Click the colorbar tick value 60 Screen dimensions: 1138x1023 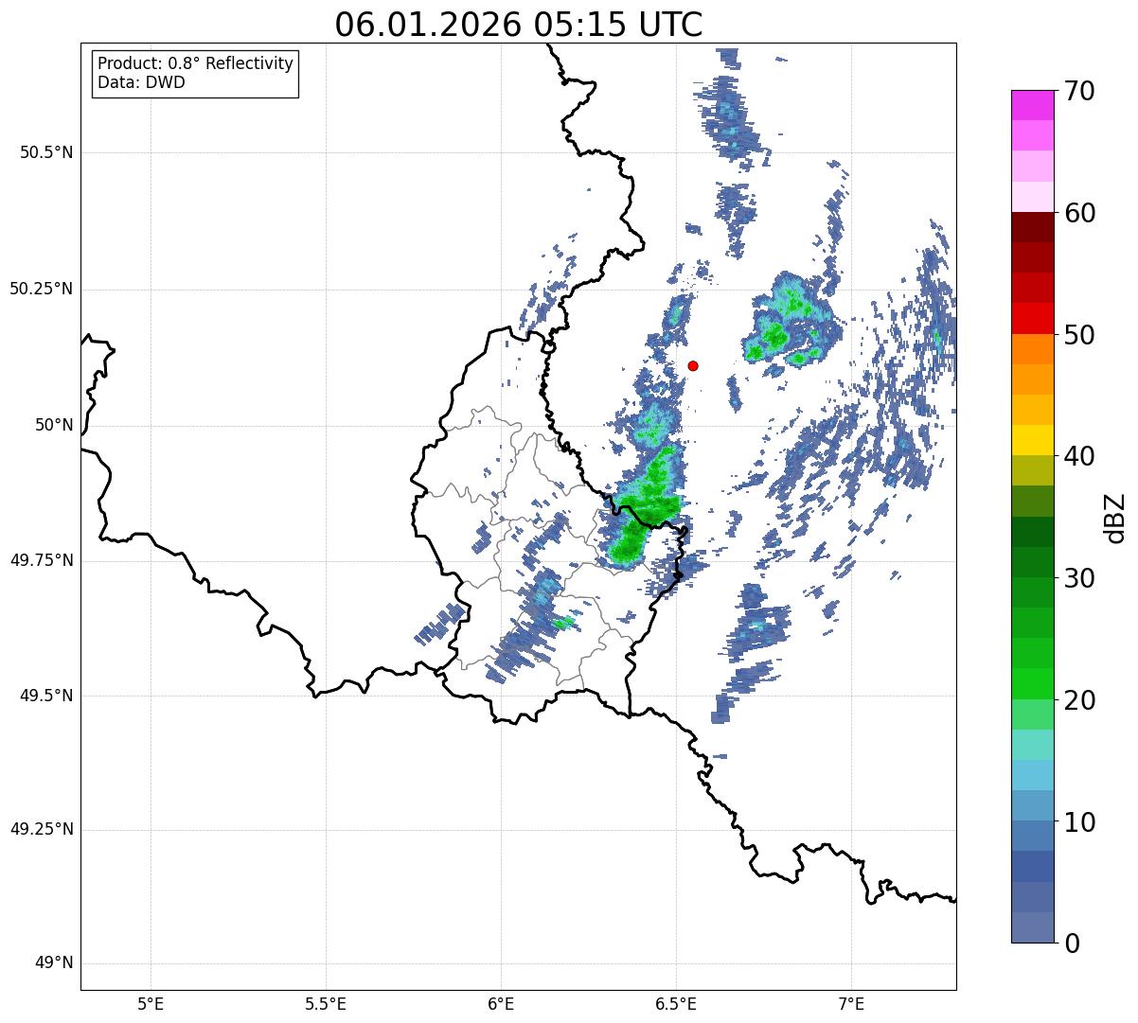point(1079,213)
